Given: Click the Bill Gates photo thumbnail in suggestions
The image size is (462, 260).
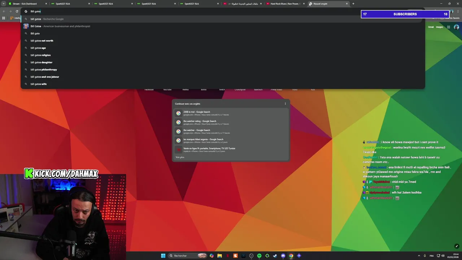Looking at the screenshot, I should [x=26, y=26].
